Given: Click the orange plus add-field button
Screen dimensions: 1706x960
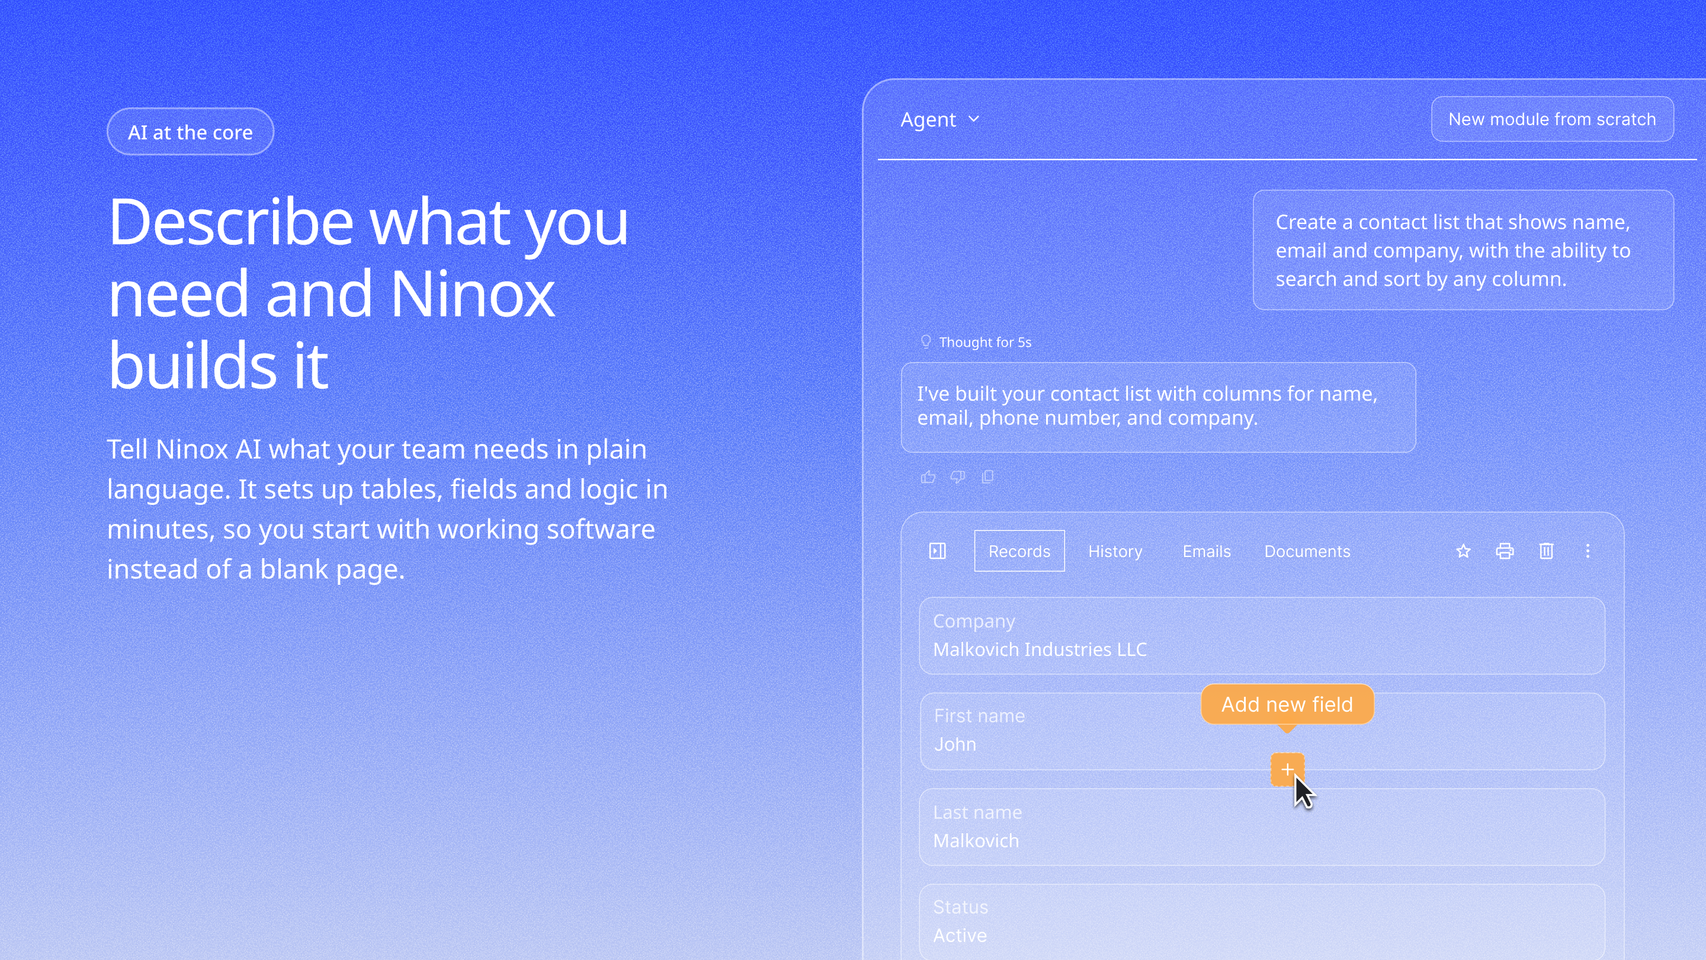Looking at the screenshot, I should 1287,770.
